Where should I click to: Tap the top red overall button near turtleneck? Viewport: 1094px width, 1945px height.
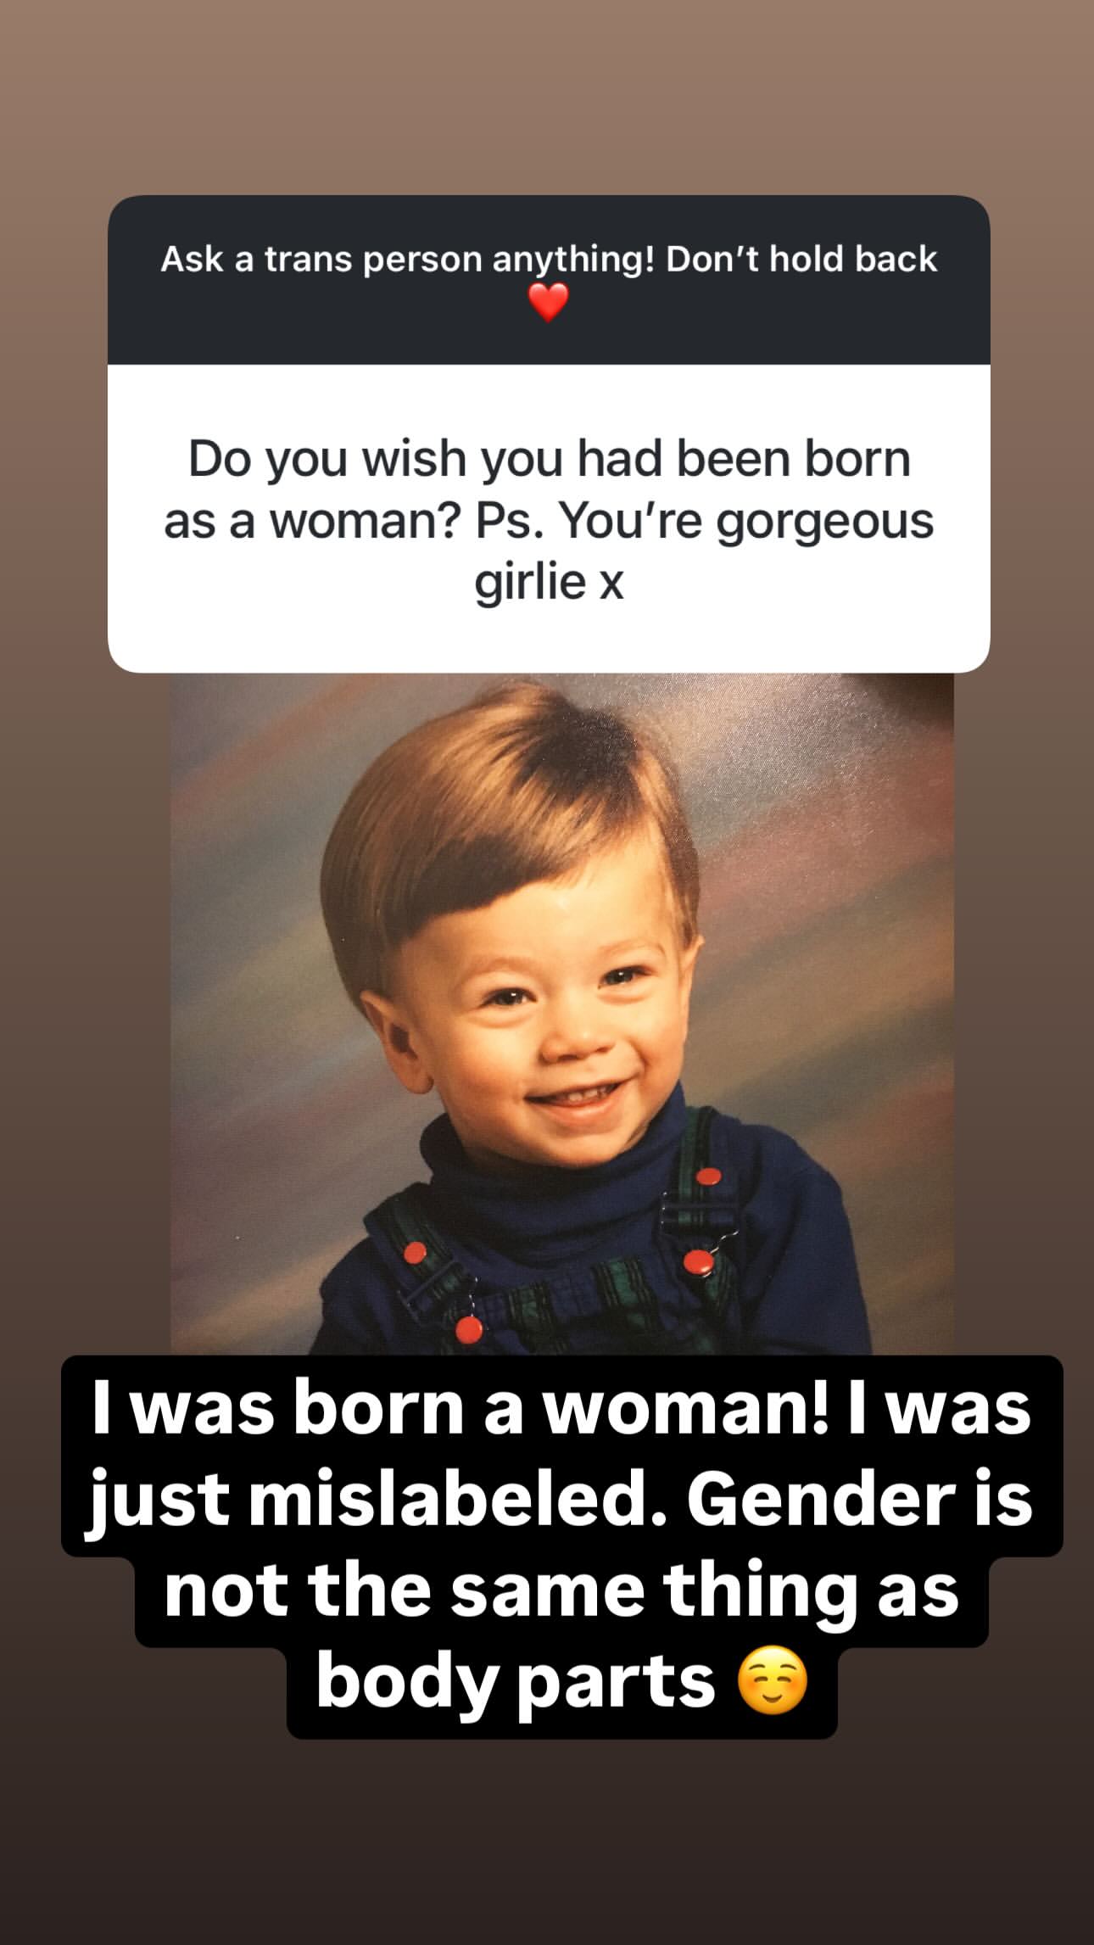tap(707, 1177)
